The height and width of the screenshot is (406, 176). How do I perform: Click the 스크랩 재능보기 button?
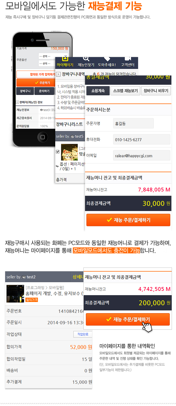125,91
